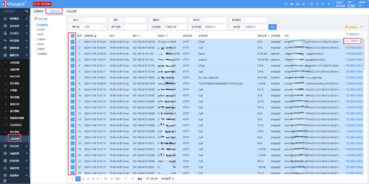Uncheck the checkbox for row 20
The image size is (369, 184).
(73, 155)
